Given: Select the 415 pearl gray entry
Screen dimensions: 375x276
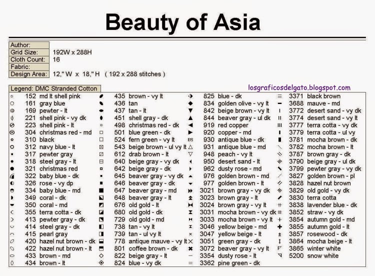Looking at the screenshot, I should (x=46, y=234).
